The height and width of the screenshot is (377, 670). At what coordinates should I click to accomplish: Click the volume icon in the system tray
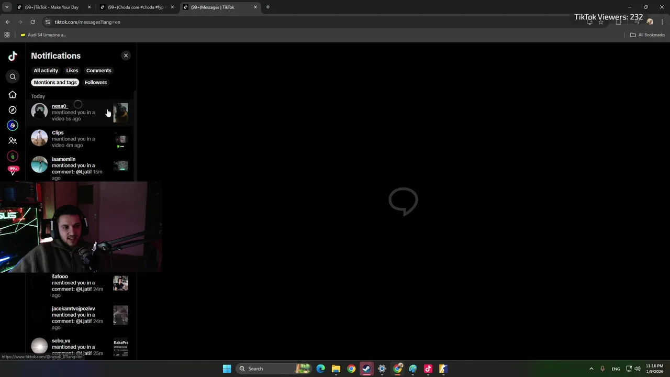coord(638,369)
